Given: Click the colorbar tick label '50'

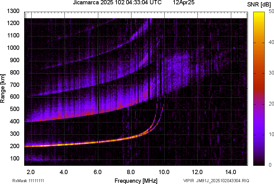Looking at the screenshot, I should [271, 11].
